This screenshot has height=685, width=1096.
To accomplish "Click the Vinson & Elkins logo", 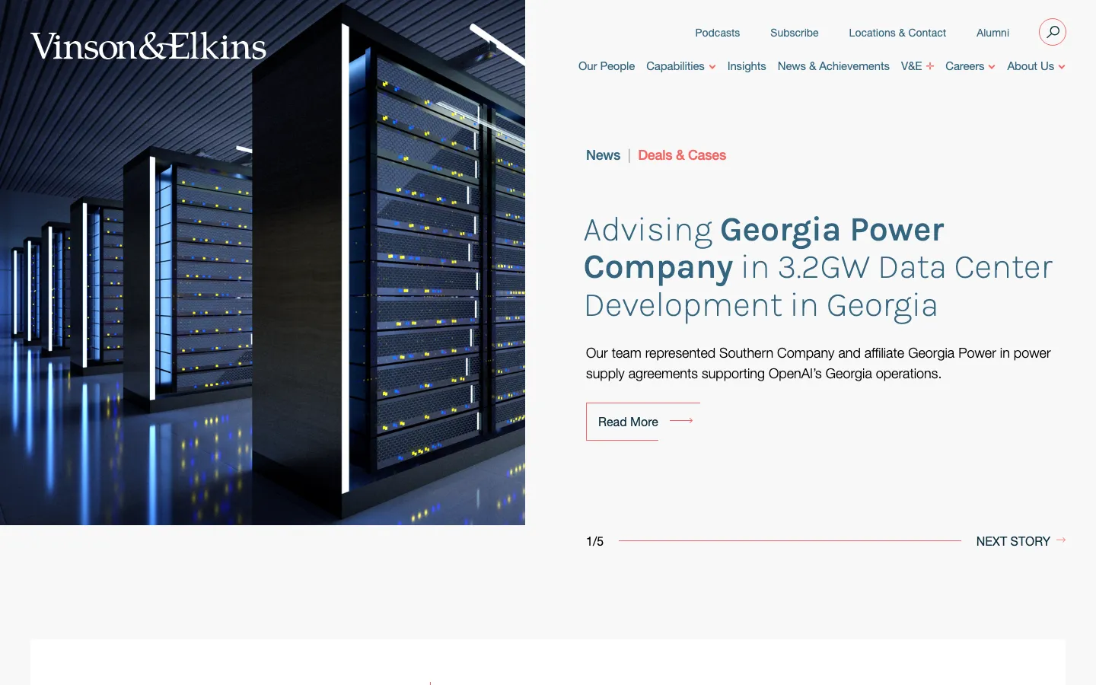I will click(148, 46).
